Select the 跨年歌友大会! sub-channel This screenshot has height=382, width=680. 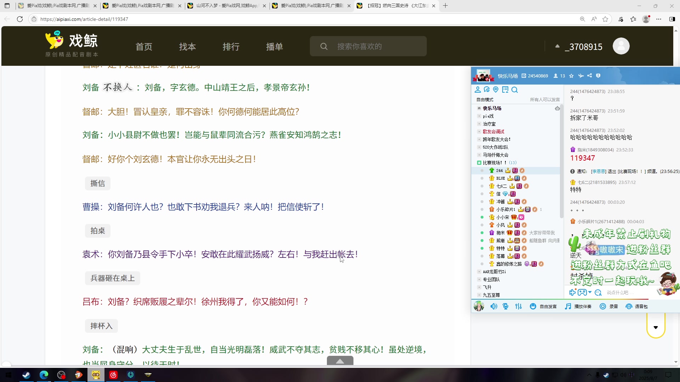pyautogui.click(x=497, y=139)
